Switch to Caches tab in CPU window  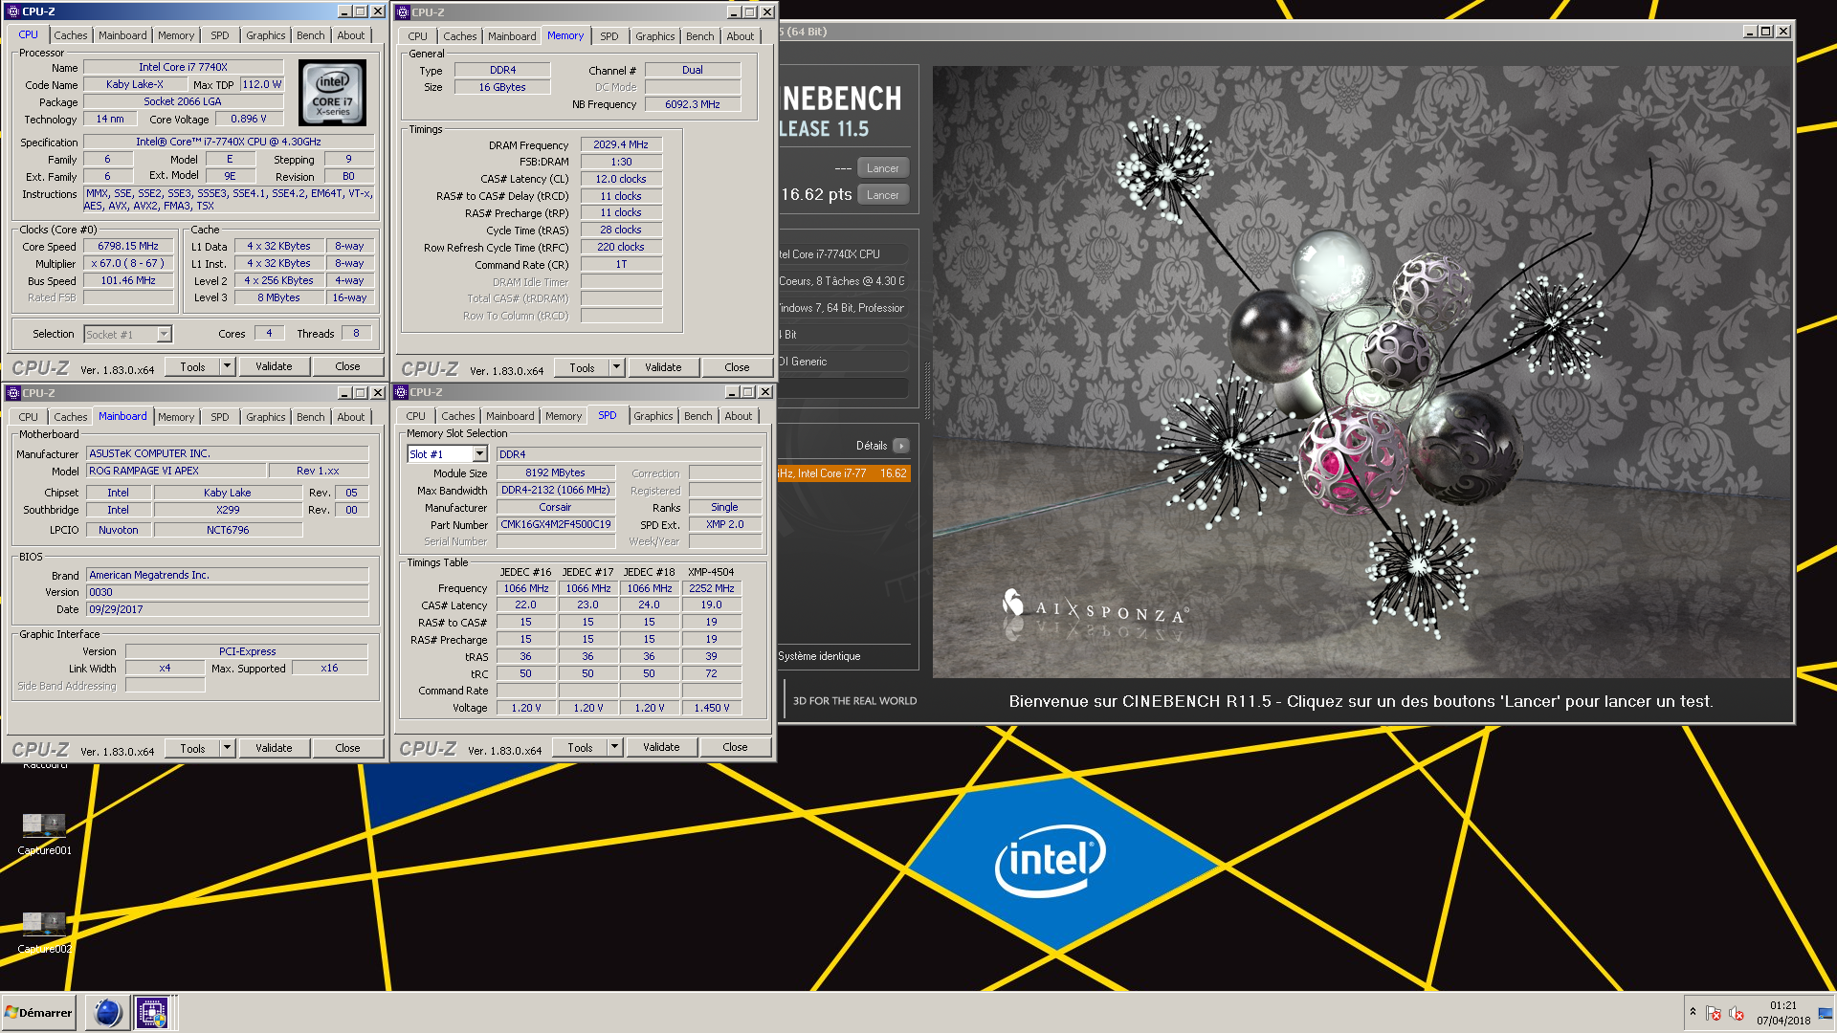coord(70,35)
